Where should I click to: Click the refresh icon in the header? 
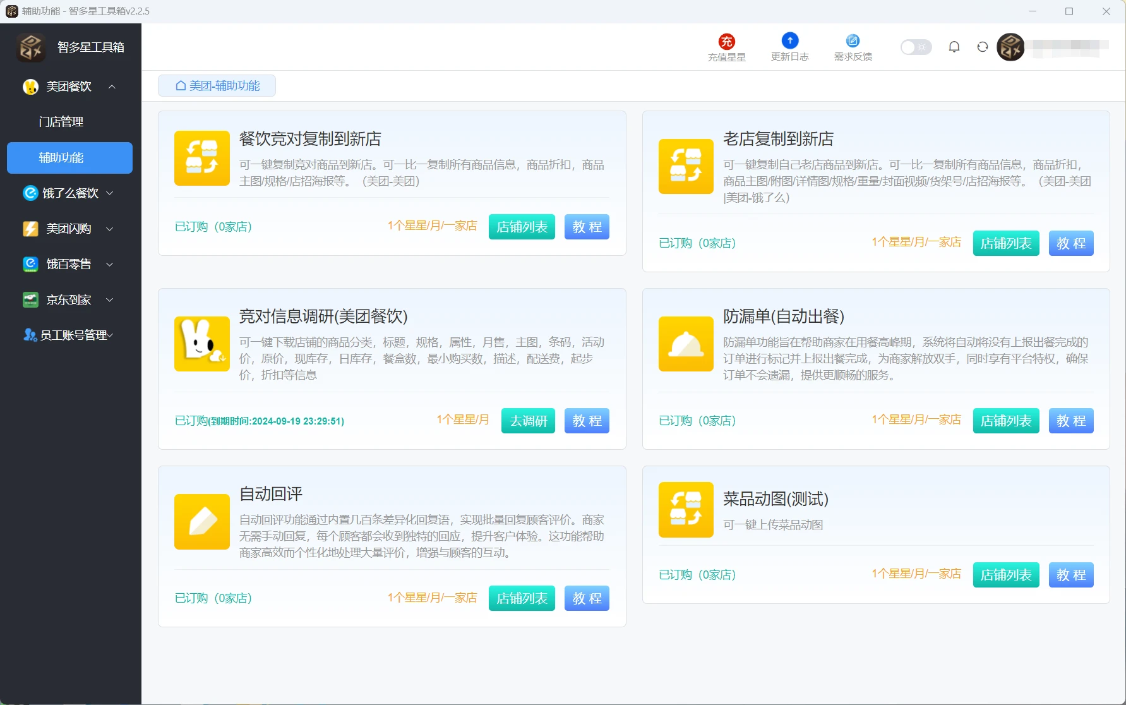pyautogui.click(x=983, y=47)
